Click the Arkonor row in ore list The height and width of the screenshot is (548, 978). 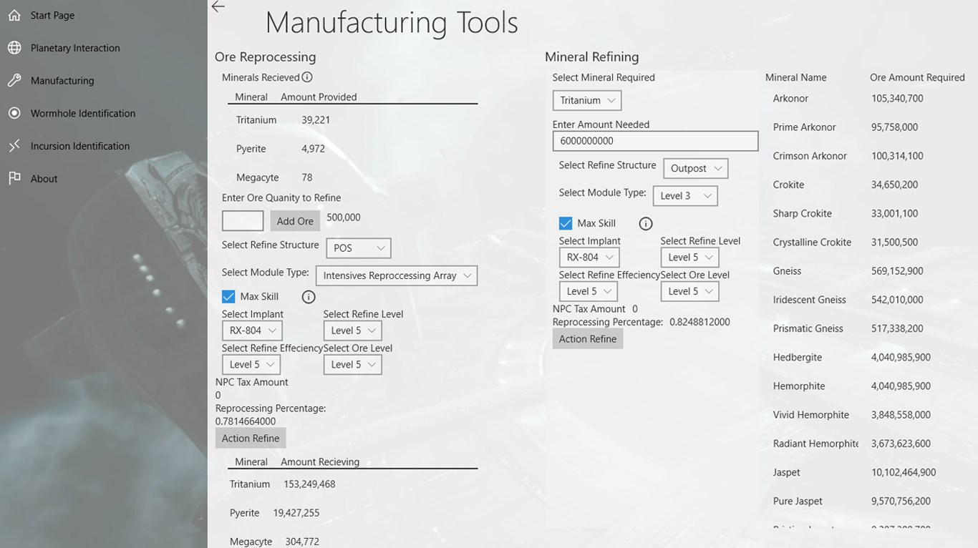[x=790, y=99]
